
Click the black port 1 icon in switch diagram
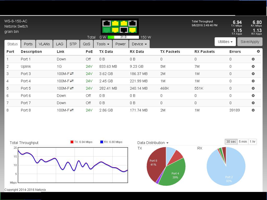coord(106,23)
